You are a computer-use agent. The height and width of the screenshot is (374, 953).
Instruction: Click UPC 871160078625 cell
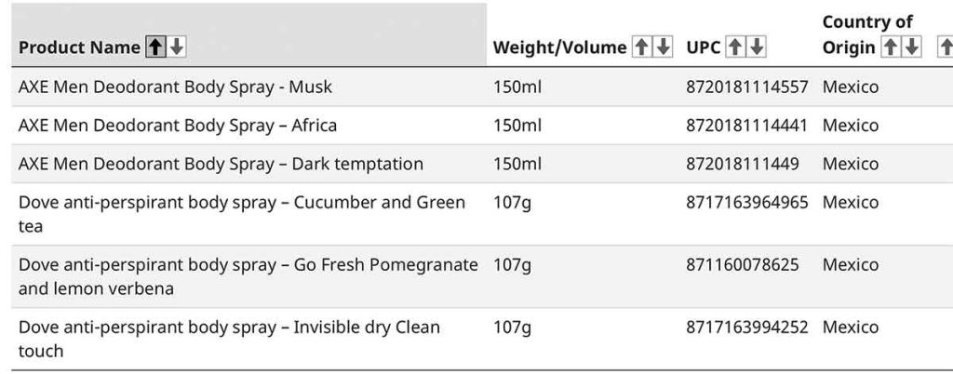(742, 265)
